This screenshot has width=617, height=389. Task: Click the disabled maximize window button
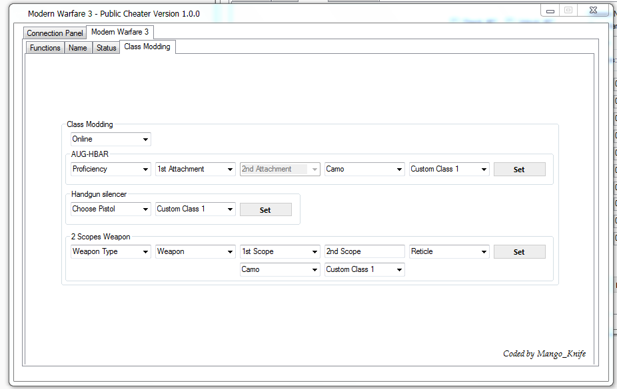568,11
